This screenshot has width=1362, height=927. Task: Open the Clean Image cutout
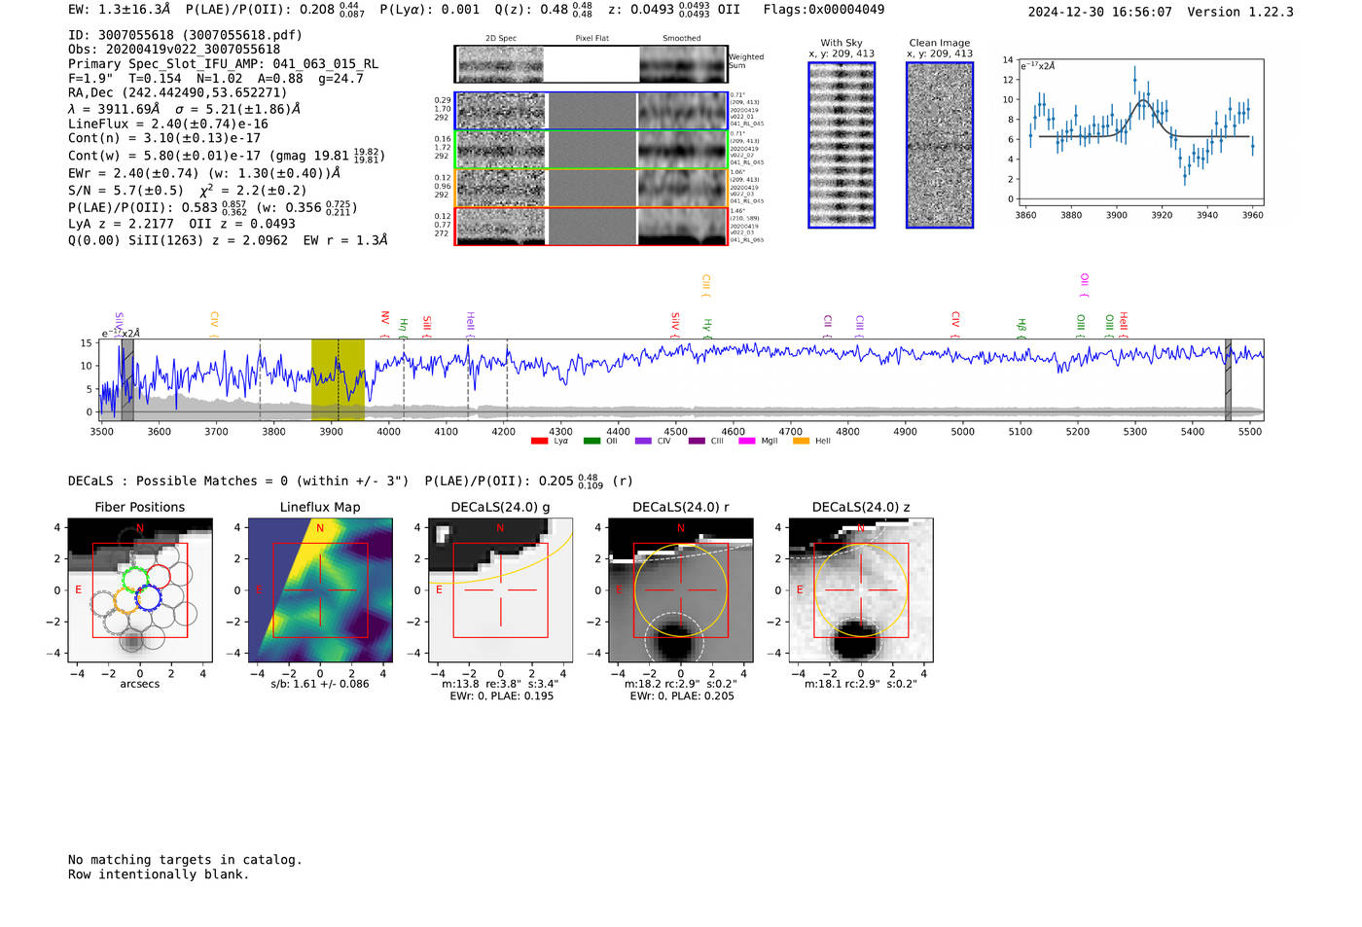940,145
